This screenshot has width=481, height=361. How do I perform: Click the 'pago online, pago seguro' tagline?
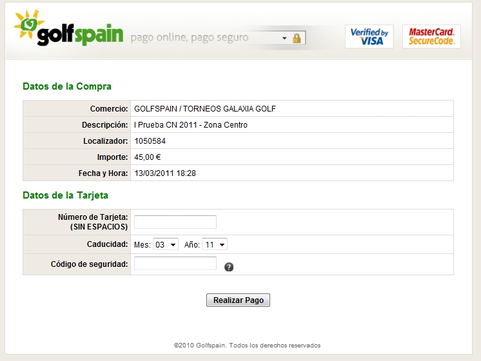[x=190, y=38]
